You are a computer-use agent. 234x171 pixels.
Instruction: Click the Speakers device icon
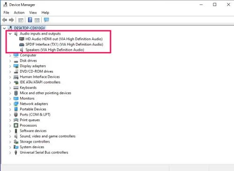click(22, 50)
